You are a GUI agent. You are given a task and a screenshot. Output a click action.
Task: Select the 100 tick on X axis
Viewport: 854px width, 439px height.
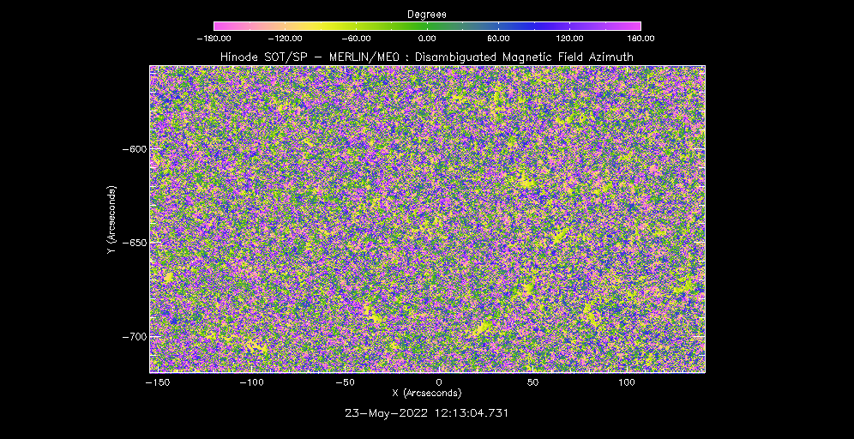coord(626,381)
